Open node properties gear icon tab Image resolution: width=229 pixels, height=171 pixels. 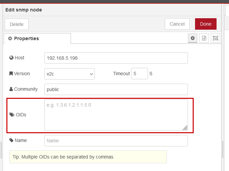click(x=192, y=38)
